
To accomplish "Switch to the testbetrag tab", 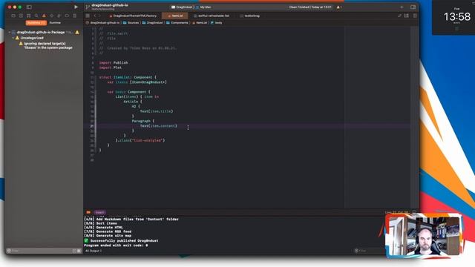I will [250, 16].
